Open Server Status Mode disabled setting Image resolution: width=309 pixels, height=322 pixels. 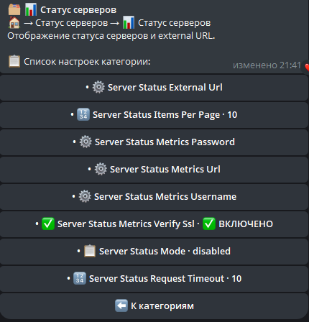pyautogui.click(x=154, y=252)
